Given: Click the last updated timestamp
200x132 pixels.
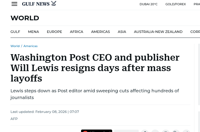Looking at the screenshot, I should tap(45, 112).
